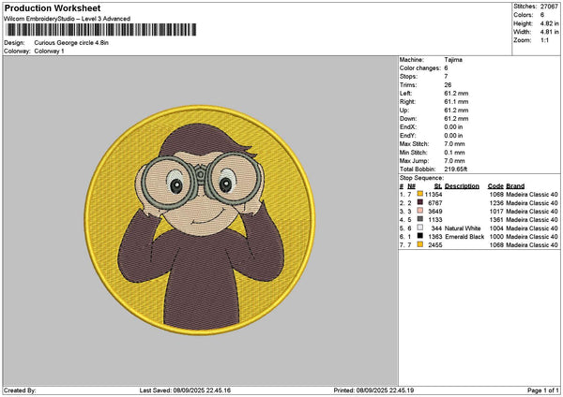This screenshot has height=397, width=563.
Task: Click the 'Down:' label
Action: coord(408,119)
